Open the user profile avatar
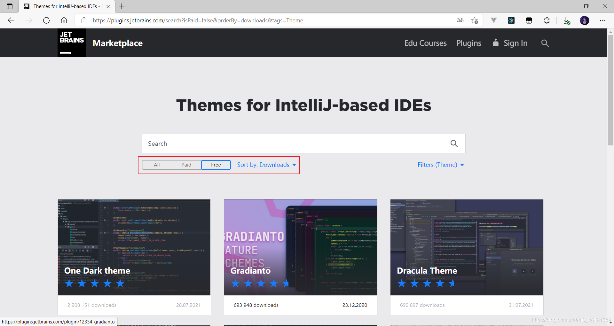The width and height of the screenshot is (614, 326). (585, 20)
